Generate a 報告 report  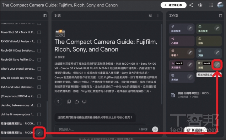pos(209,41)
